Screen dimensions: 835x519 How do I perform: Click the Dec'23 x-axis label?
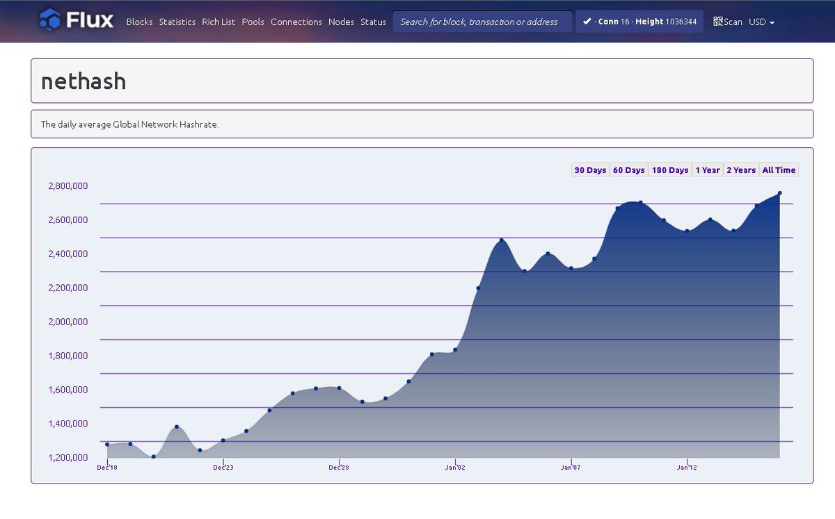point(223,468)
